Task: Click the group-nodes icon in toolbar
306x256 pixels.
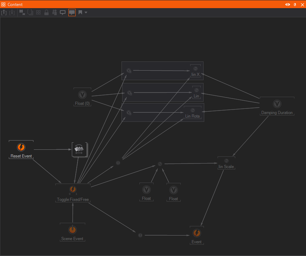Action: pos(22,12)
